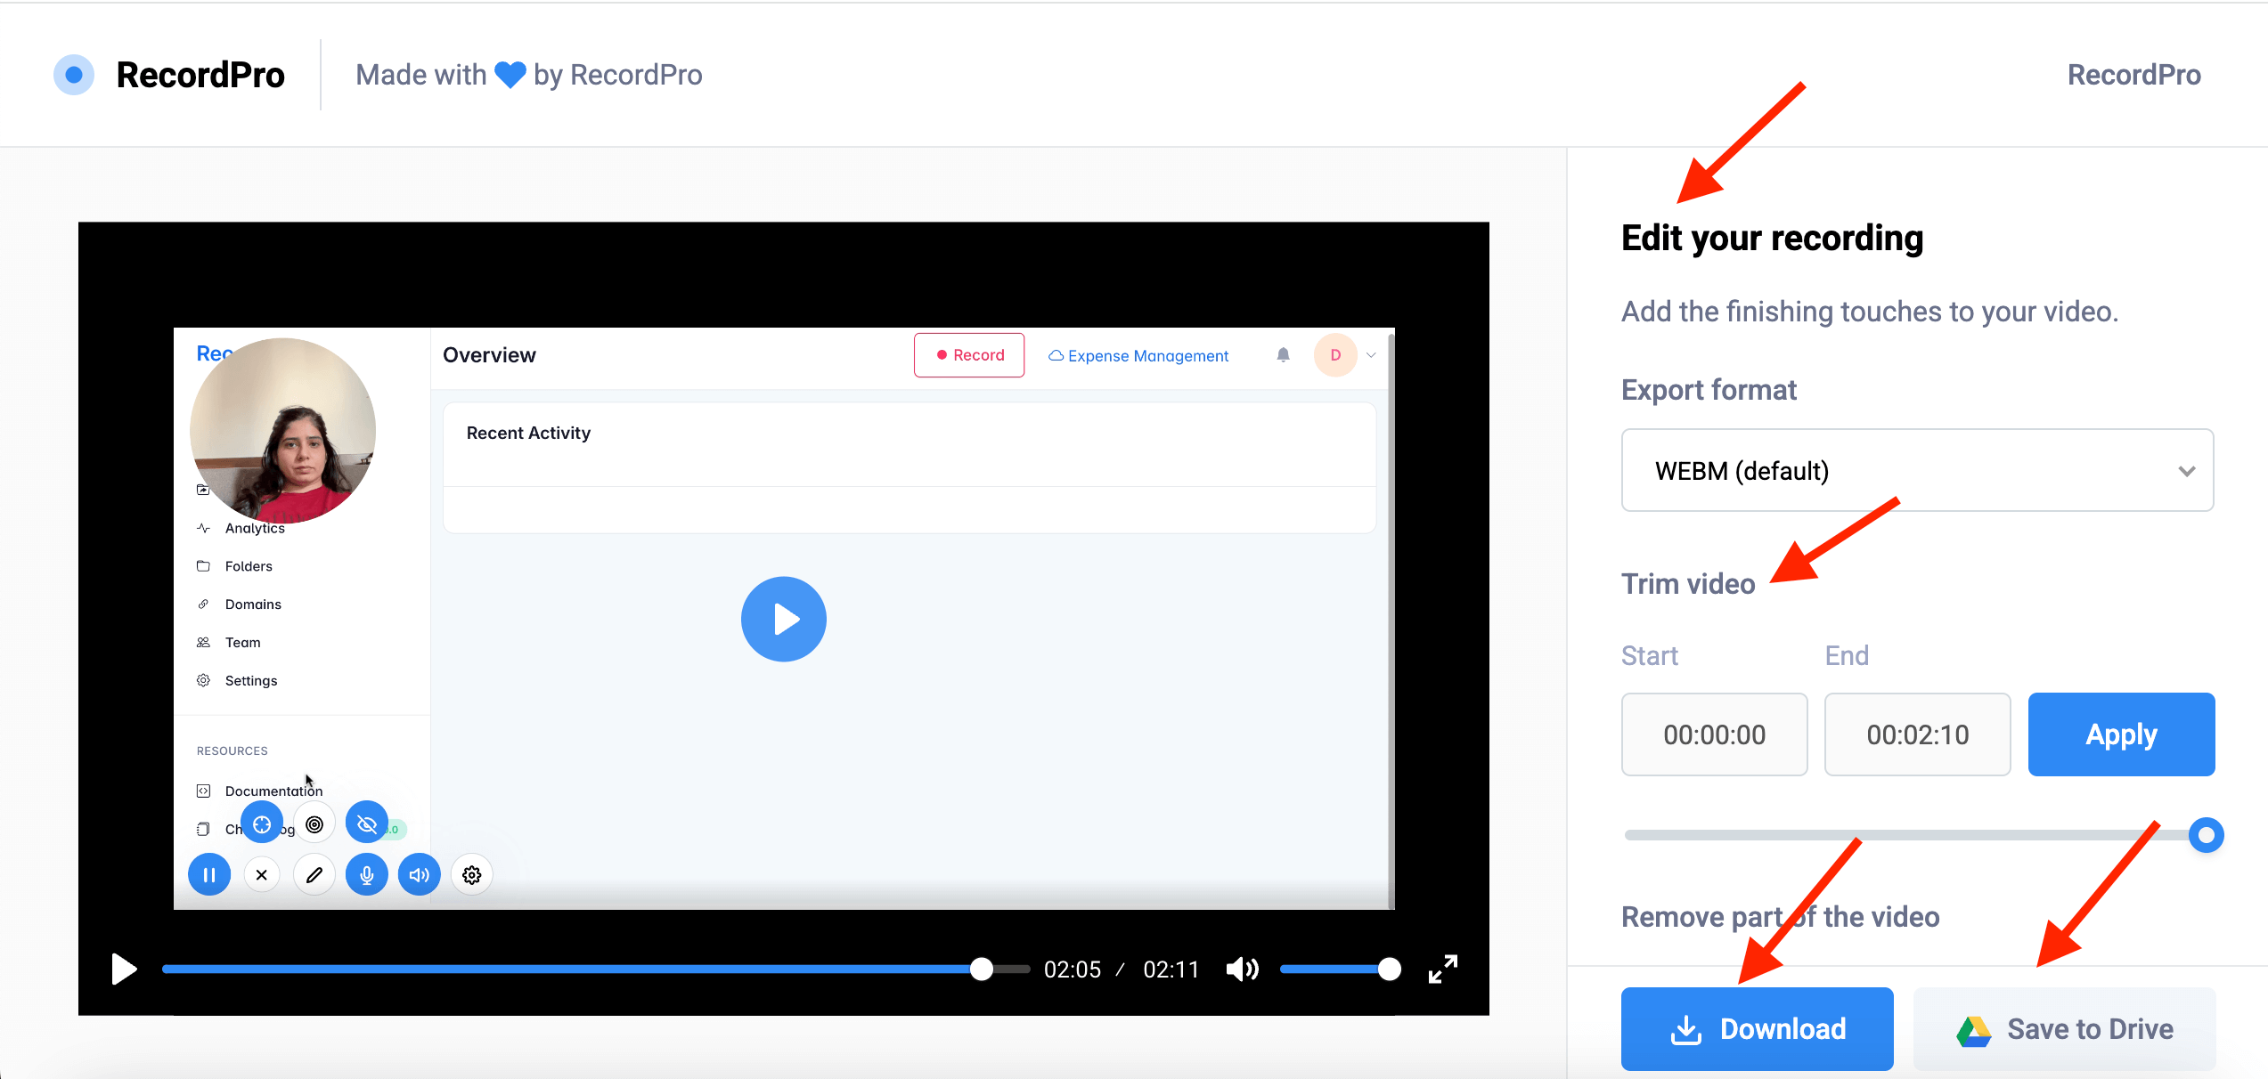Click the D user avatar

(1335, 355)
